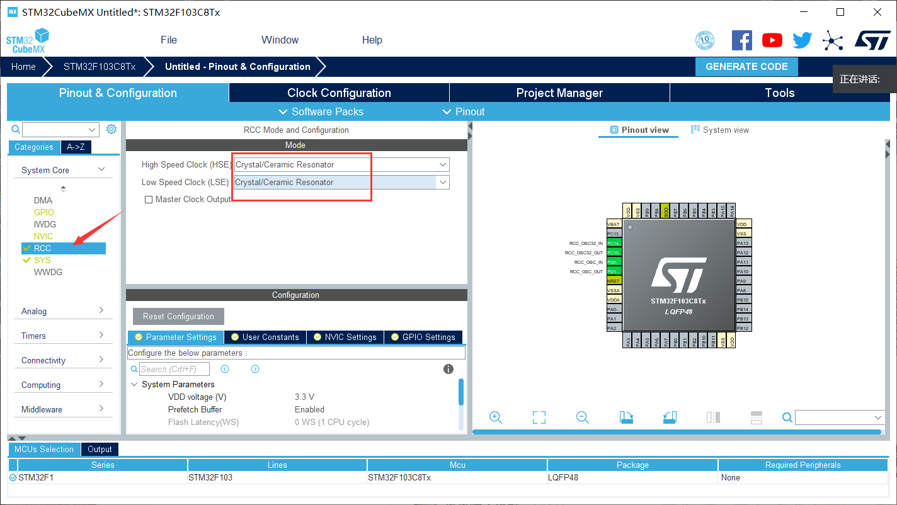Open the Window menu
The height and width of the screenshot is (505, 897).
point(280,40)
